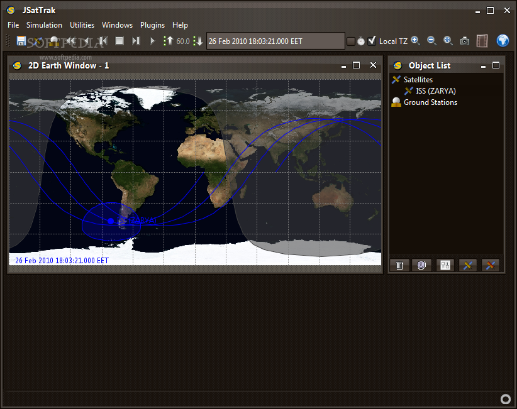Click the movie film strip icon
The height and width of the screenshot is (409, 517).
pos(482,41)
